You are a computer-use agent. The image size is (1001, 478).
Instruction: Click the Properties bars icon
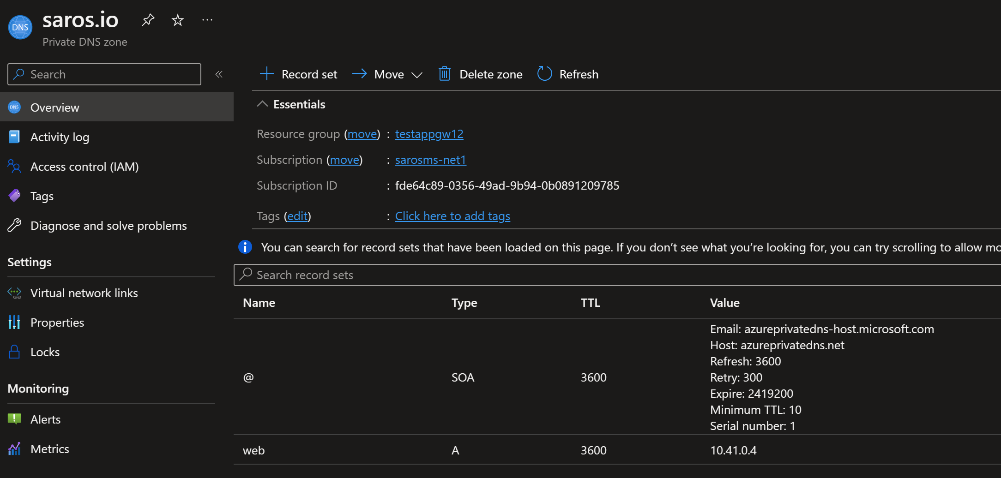pos(14,322)
